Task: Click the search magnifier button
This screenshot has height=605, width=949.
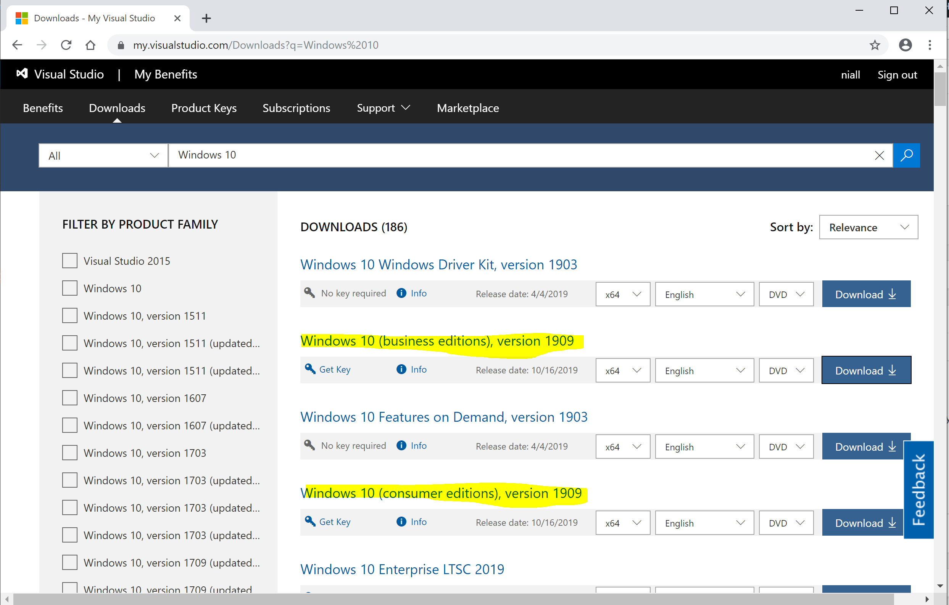Action: coord(906,155)
